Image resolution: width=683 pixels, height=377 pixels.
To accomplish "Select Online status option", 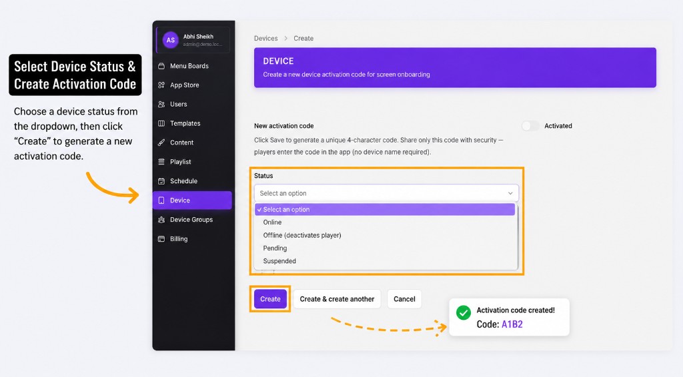I will click(272, 222).
